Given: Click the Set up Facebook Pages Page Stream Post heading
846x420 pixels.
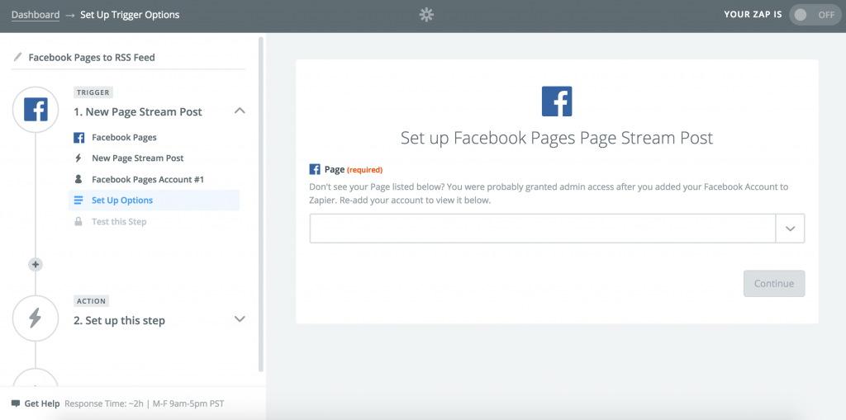Looking at the screenshot, I should (x=557, y=138).
